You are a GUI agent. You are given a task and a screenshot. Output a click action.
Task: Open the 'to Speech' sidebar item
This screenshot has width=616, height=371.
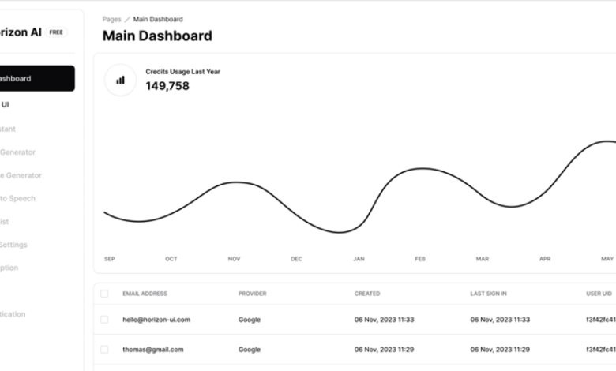point(17,199)
